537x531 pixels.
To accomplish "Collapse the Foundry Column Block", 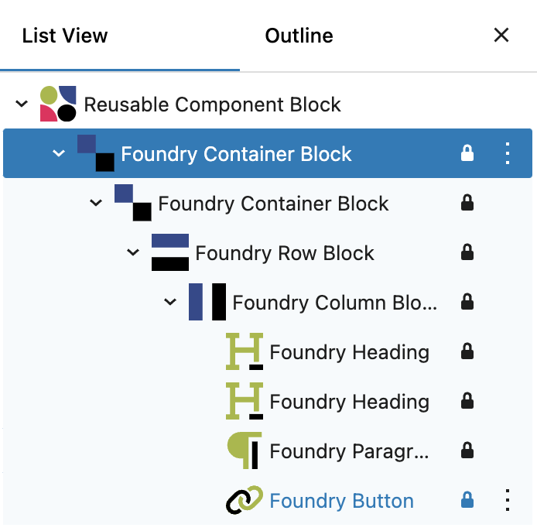I will 170,302.
